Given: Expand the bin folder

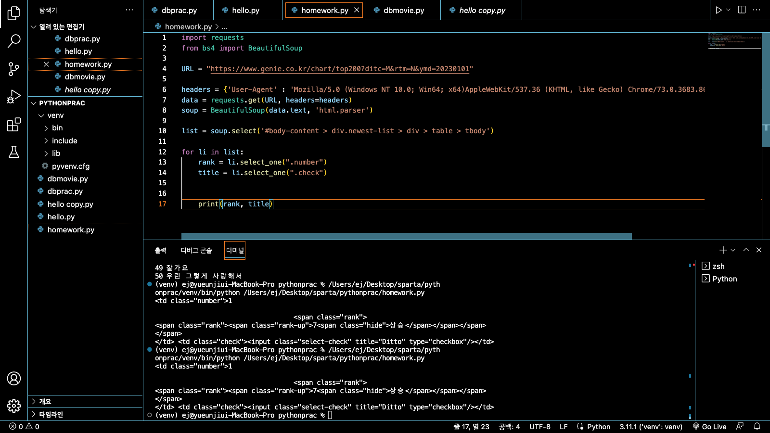Looking at the screenshot, I should [x=85, y=128].
